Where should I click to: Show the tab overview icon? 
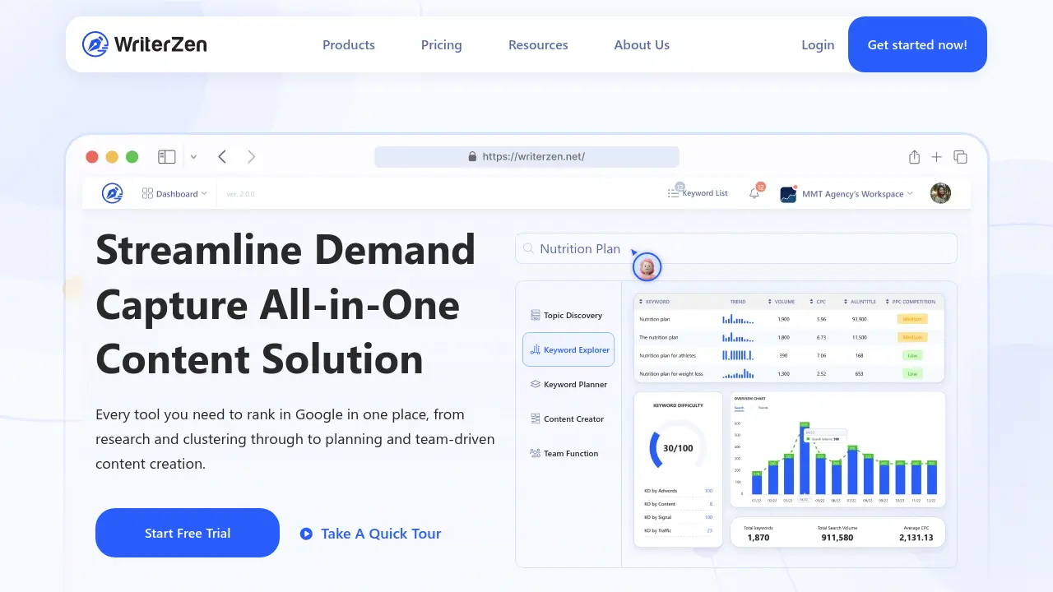click(960, 156)
